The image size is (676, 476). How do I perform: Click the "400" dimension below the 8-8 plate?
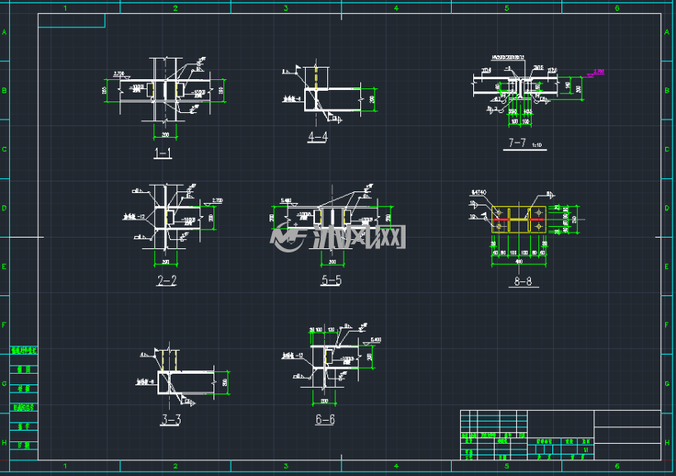[x=519, y=262]
